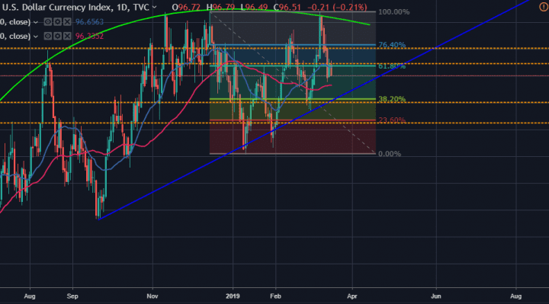Hide the second moving average indicator (eye icon)
549x304 pixels.
point(48,36)
